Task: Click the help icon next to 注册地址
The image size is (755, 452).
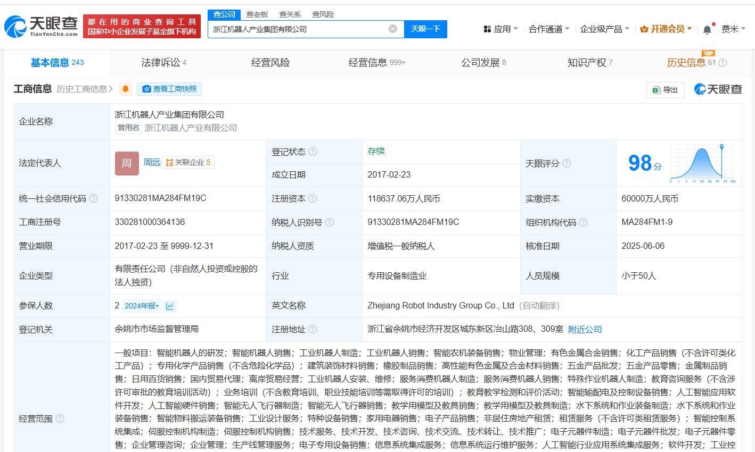Action: (313, 329)
